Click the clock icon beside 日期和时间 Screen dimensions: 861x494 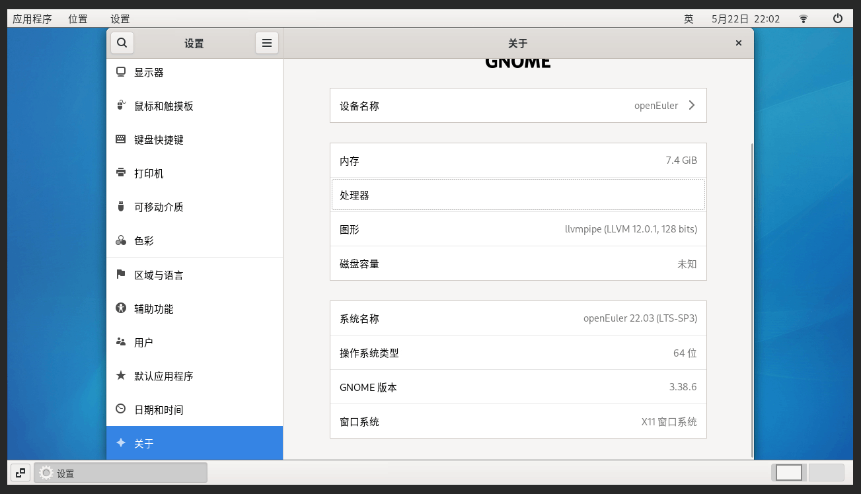click(120, 409)
